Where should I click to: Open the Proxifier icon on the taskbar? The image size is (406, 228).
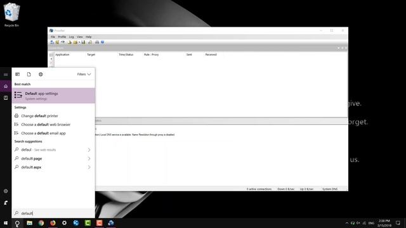pyautogui.click(x=111, y=223)
